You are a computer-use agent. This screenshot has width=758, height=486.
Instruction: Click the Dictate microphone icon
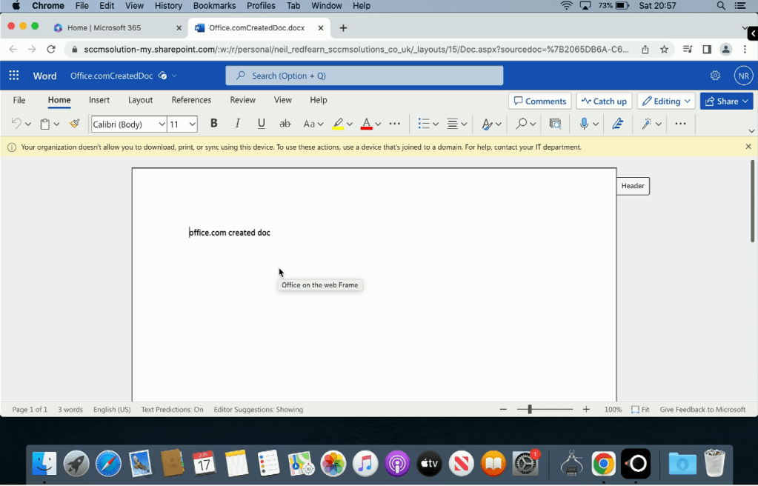[x=584, y=124]
